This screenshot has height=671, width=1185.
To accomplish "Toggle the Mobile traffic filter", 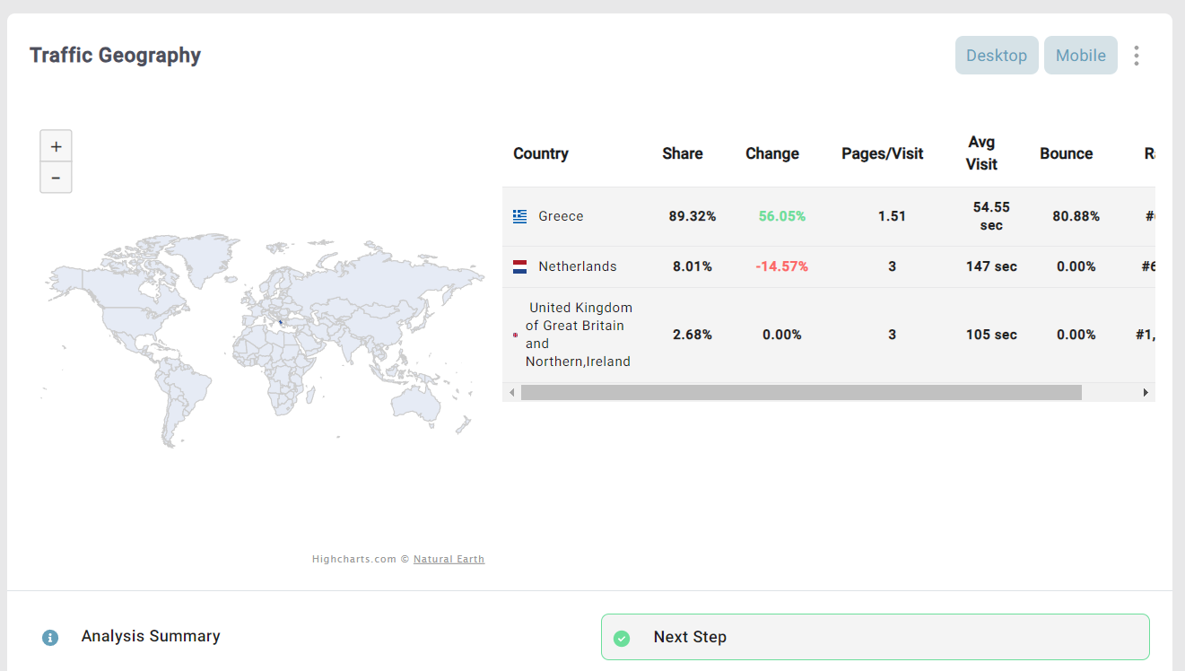I will click(x=1080, y=56).
